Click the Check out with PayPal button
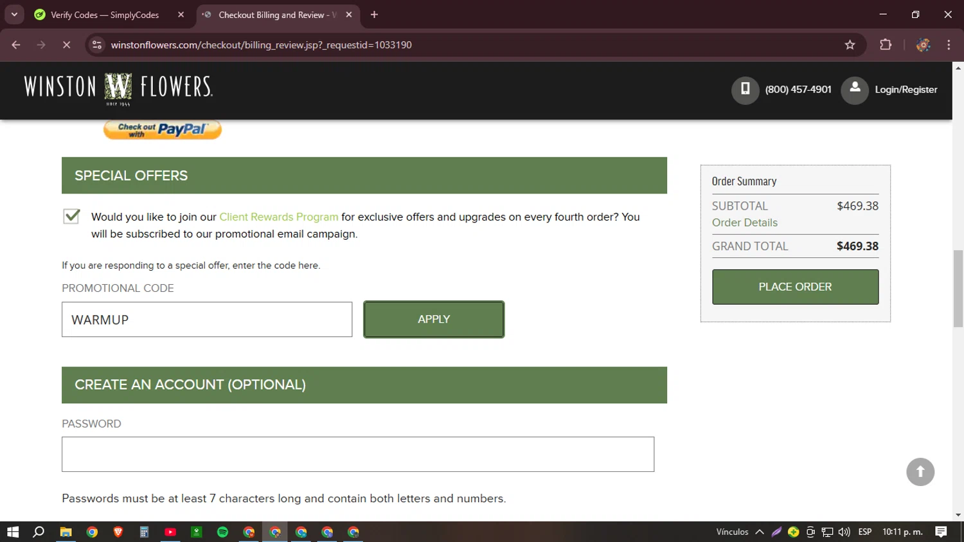 (163, 129)
